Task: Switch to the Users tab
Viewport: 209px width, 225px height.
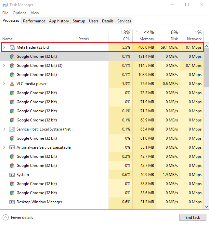Action: 94,21
